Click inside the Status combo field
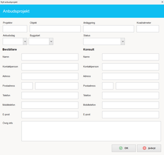Viewport: 164px width, 155px height. 102,42
